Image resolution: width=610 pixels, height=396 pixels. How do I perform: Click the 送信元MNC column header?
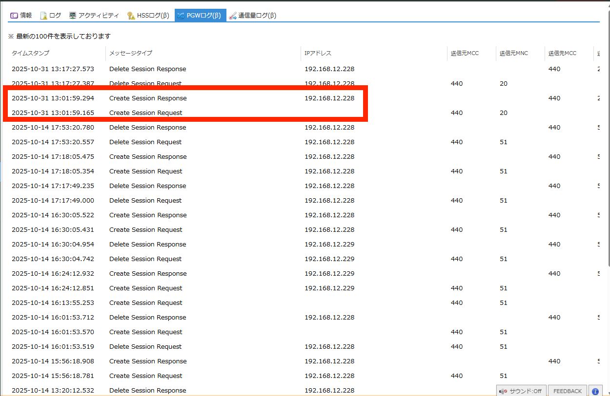click(513, 53)
